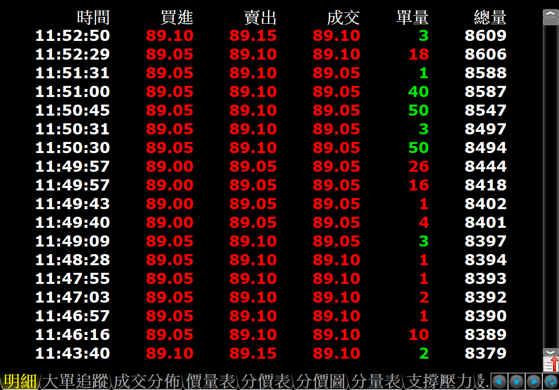Click total volume 8588
The height and width of the screenshot is (390, 559).
tap(486, 73)
